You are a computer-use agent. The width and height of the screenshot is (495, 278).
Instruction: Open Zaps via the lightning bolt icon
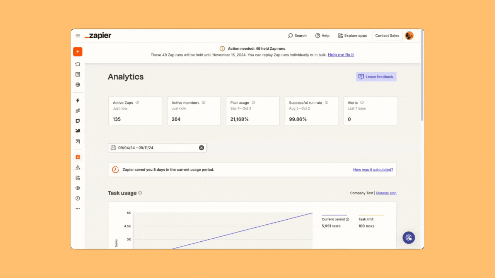tap(78, 100)
